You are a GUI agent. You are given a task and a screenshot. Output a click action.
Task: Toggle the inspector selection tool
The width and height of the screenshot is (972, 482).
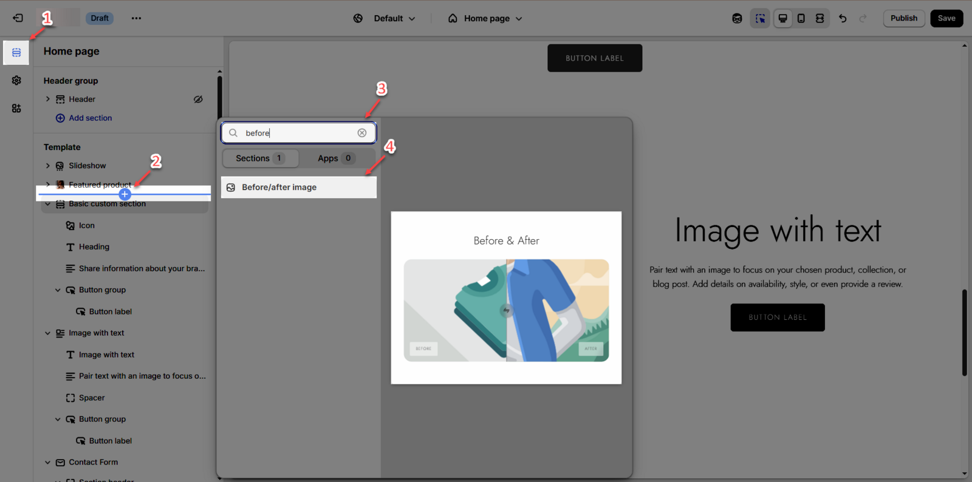coord(760,18)
